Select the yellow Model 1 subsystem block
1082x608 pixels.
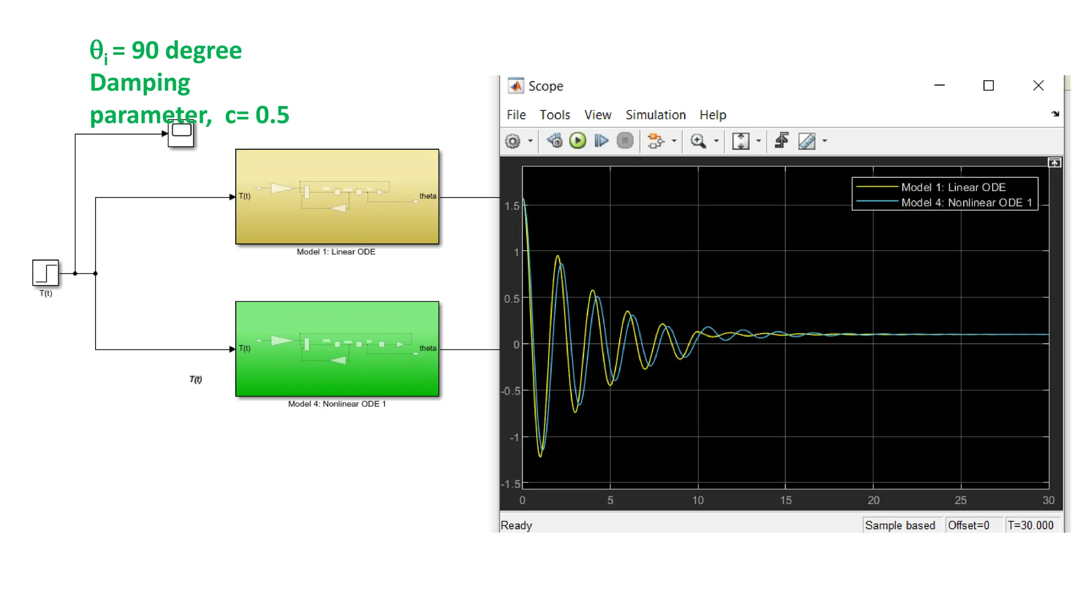tap(337, 196)
